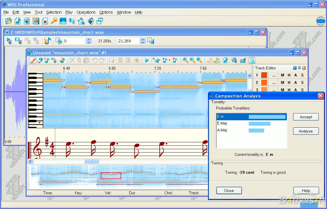Screen dimensions: 327x209
Task: Open ellipsis options for track 1
Action: pyautogui.click(x=274, y=75)
